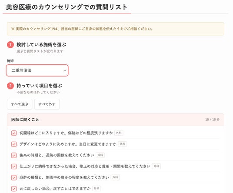The height and width of the screenshot is (193, 233).
Task: Click 外科 tag next to 切開線 question
Action: pyautogui.click(x=119, y=133)
